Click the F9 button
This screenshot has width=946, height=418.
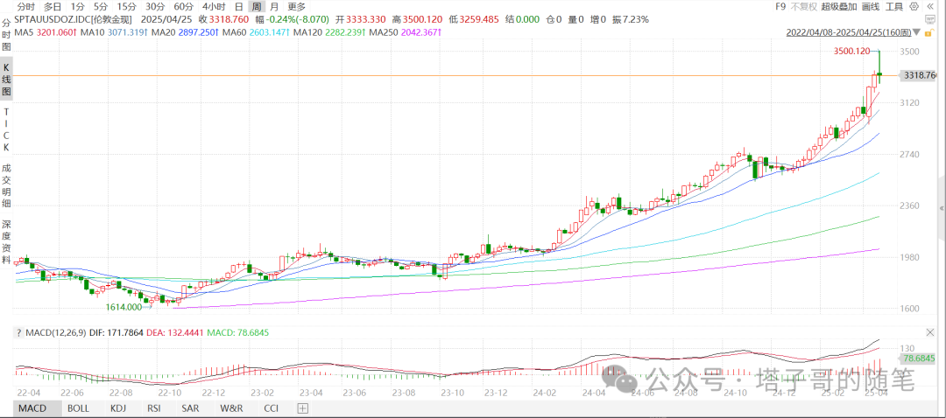[x=780, y=7]
